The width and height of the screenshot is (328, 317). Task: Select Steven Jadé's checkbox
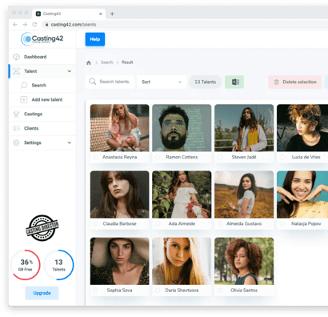220,157
